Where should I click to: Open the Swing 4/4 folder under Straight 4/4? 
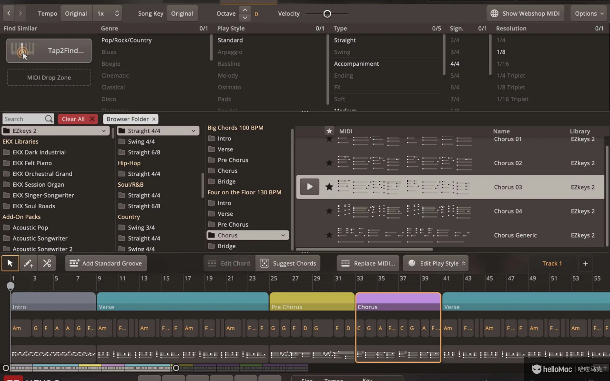click(137, 141)
